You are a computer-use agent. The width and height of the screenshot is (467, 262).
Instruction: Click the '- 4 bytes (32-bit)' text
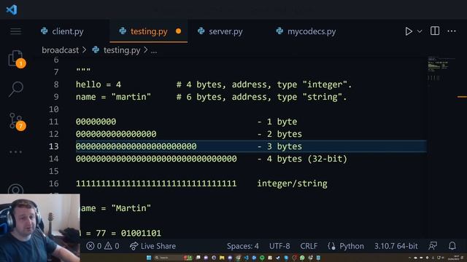[302, 159]
